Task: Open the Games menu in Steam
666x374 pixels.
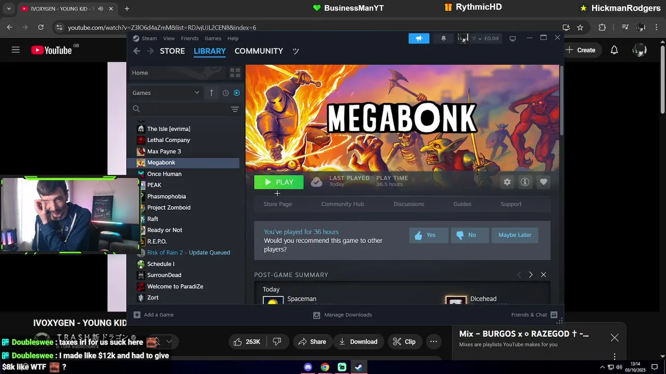Action: pos(213,38)
